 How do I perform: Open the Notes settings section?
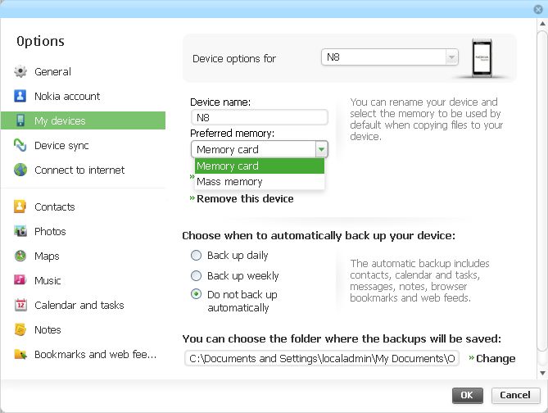click(48, 330)
